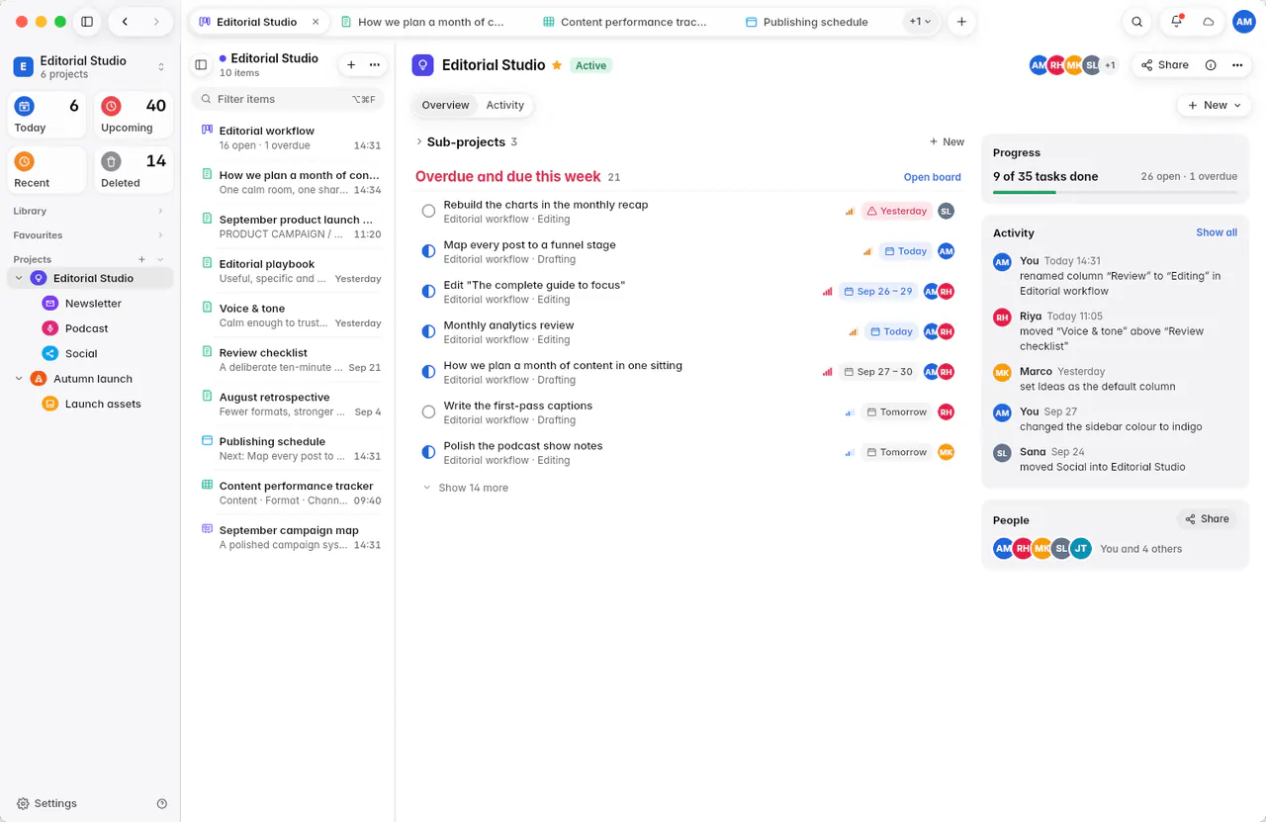The width and height of the screenshot is (1266, 822).
Task: Open the +1 tabs overflow dropdown
Action: [921, 22]
